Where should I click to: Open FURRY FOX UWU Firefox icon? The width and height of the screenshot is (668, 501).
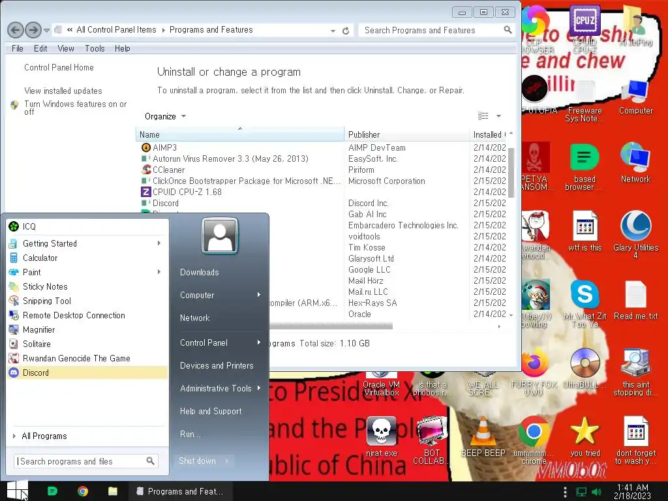tap(534, 372)
